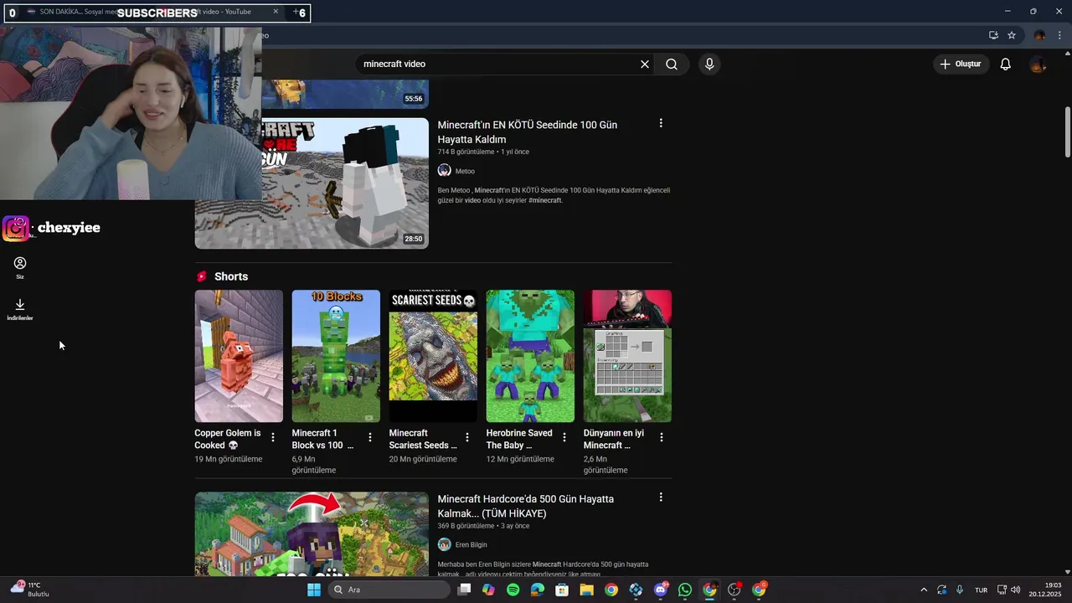Open options for Copper Golem short

coord(273,437)
